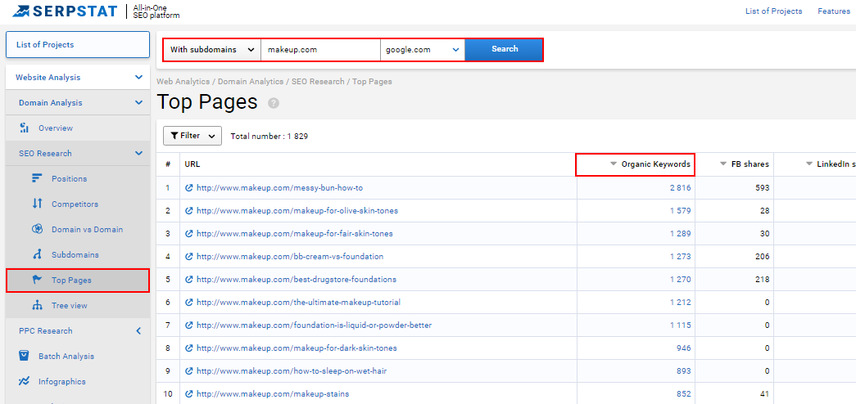Expand the PPC Research section
Image resolution: width=856 pixels, height=404 pixels.
138,331
